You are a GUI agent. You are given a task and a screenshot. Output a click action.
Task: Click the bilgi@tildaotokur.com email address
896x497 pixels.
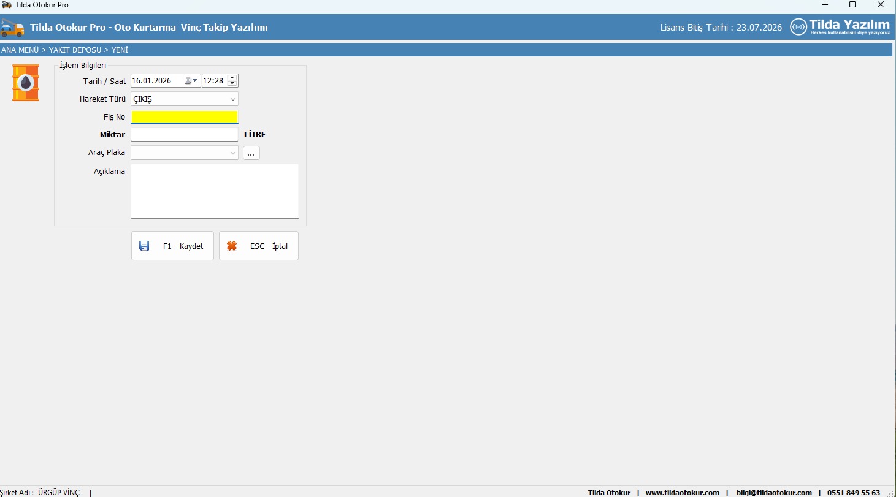point(774,493)
